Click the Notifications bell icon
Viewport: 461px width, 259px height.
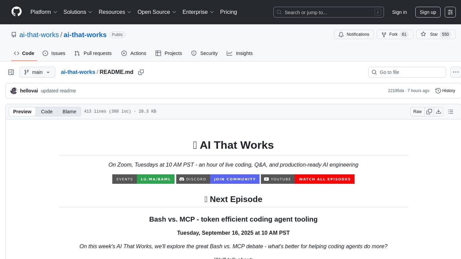point(341,35)
